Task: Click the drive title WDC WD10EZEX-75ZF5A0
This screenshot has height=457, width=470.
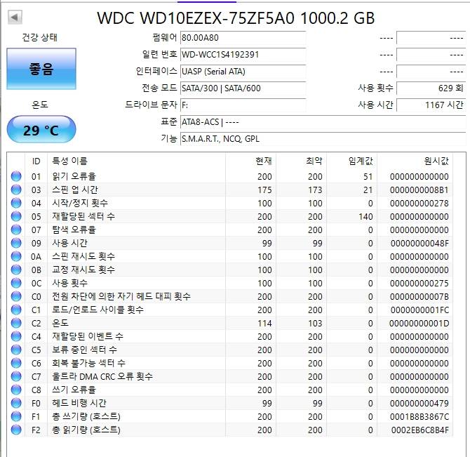Action: [196, 18]
